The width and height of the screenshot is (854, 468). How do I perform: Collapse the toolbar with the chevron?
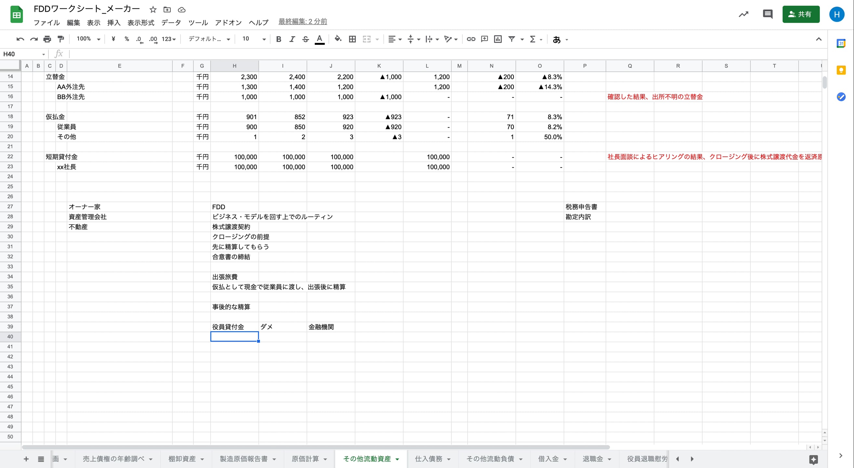pos(819,39)
